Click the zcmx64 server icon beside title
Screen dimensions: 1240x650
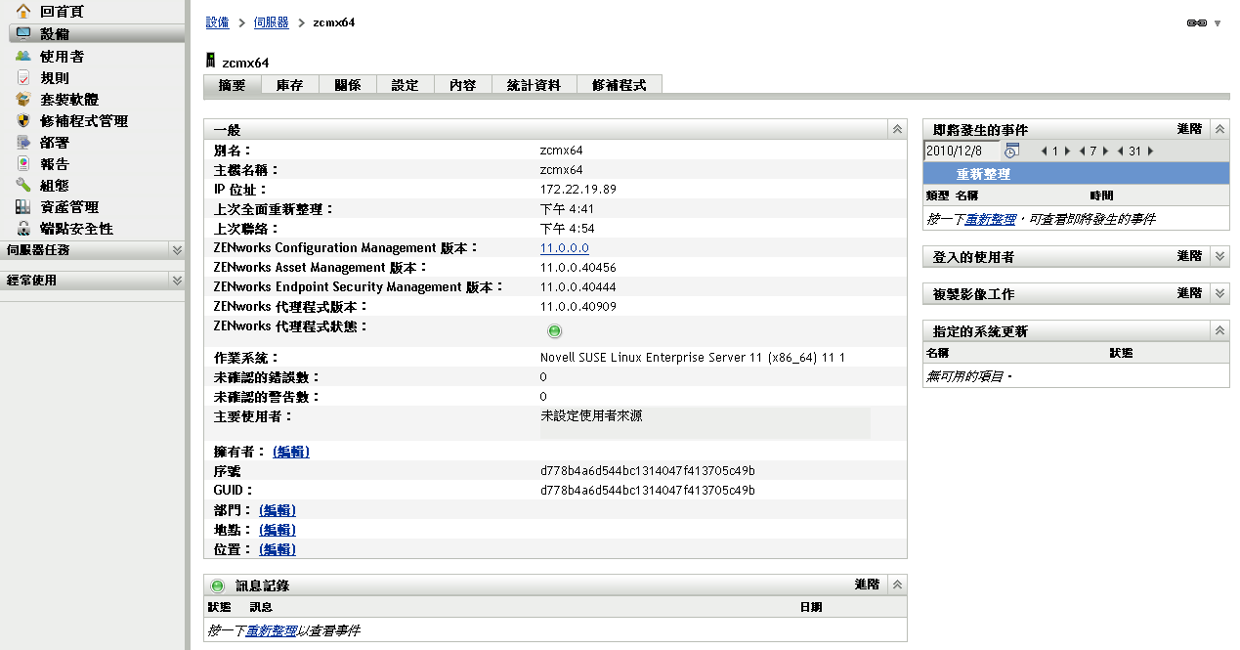(210, 62)
